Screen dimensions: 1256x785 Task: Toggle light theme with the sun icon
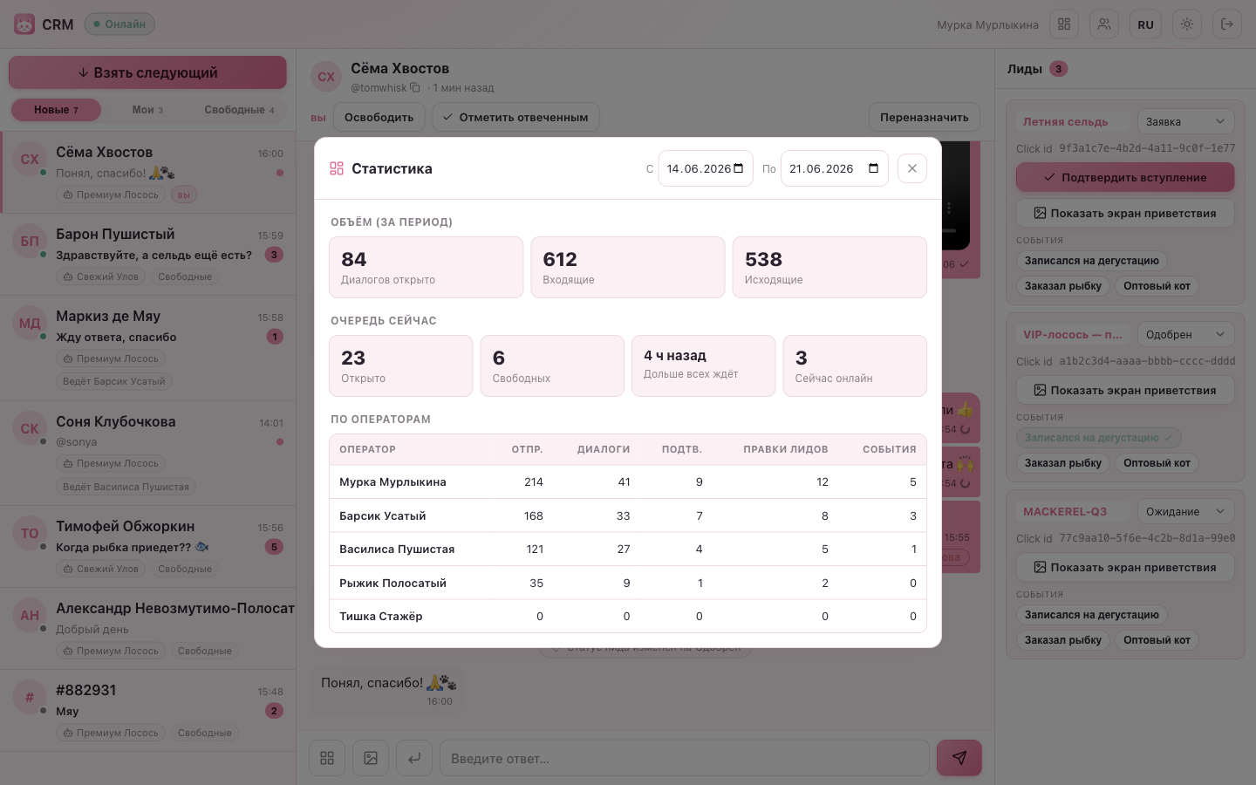point(1187,24)
